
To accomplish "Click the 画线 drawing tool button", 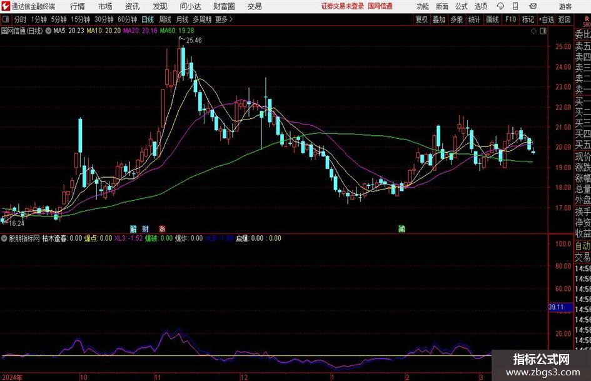I will 492,19.
